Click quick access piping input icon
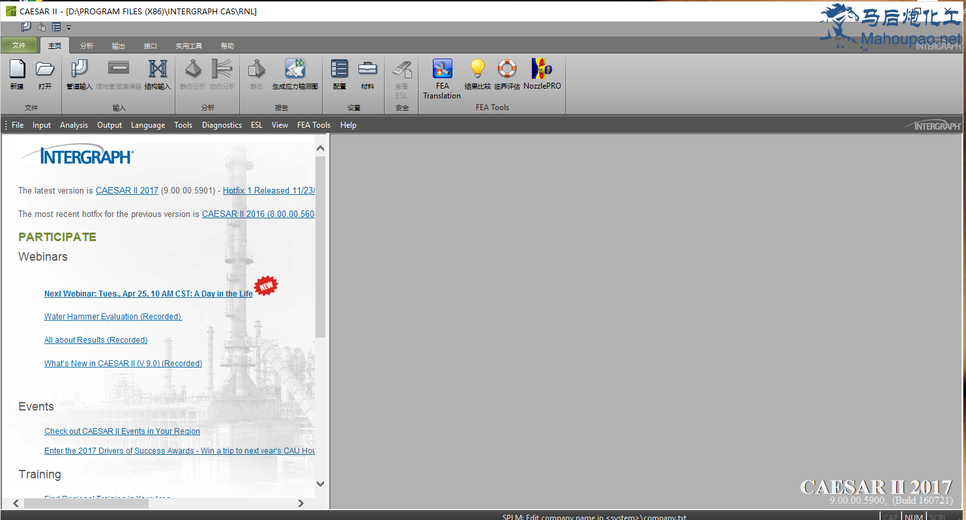The height and width of the screenshot is (520, 966). point(26,27)
